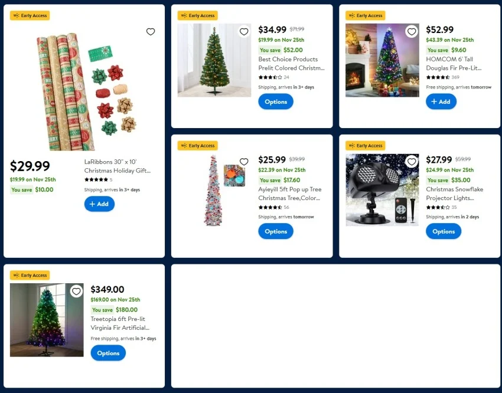View the wrapping paper product image
Viewport: 502px width, 393px height.
click(86, 92)
